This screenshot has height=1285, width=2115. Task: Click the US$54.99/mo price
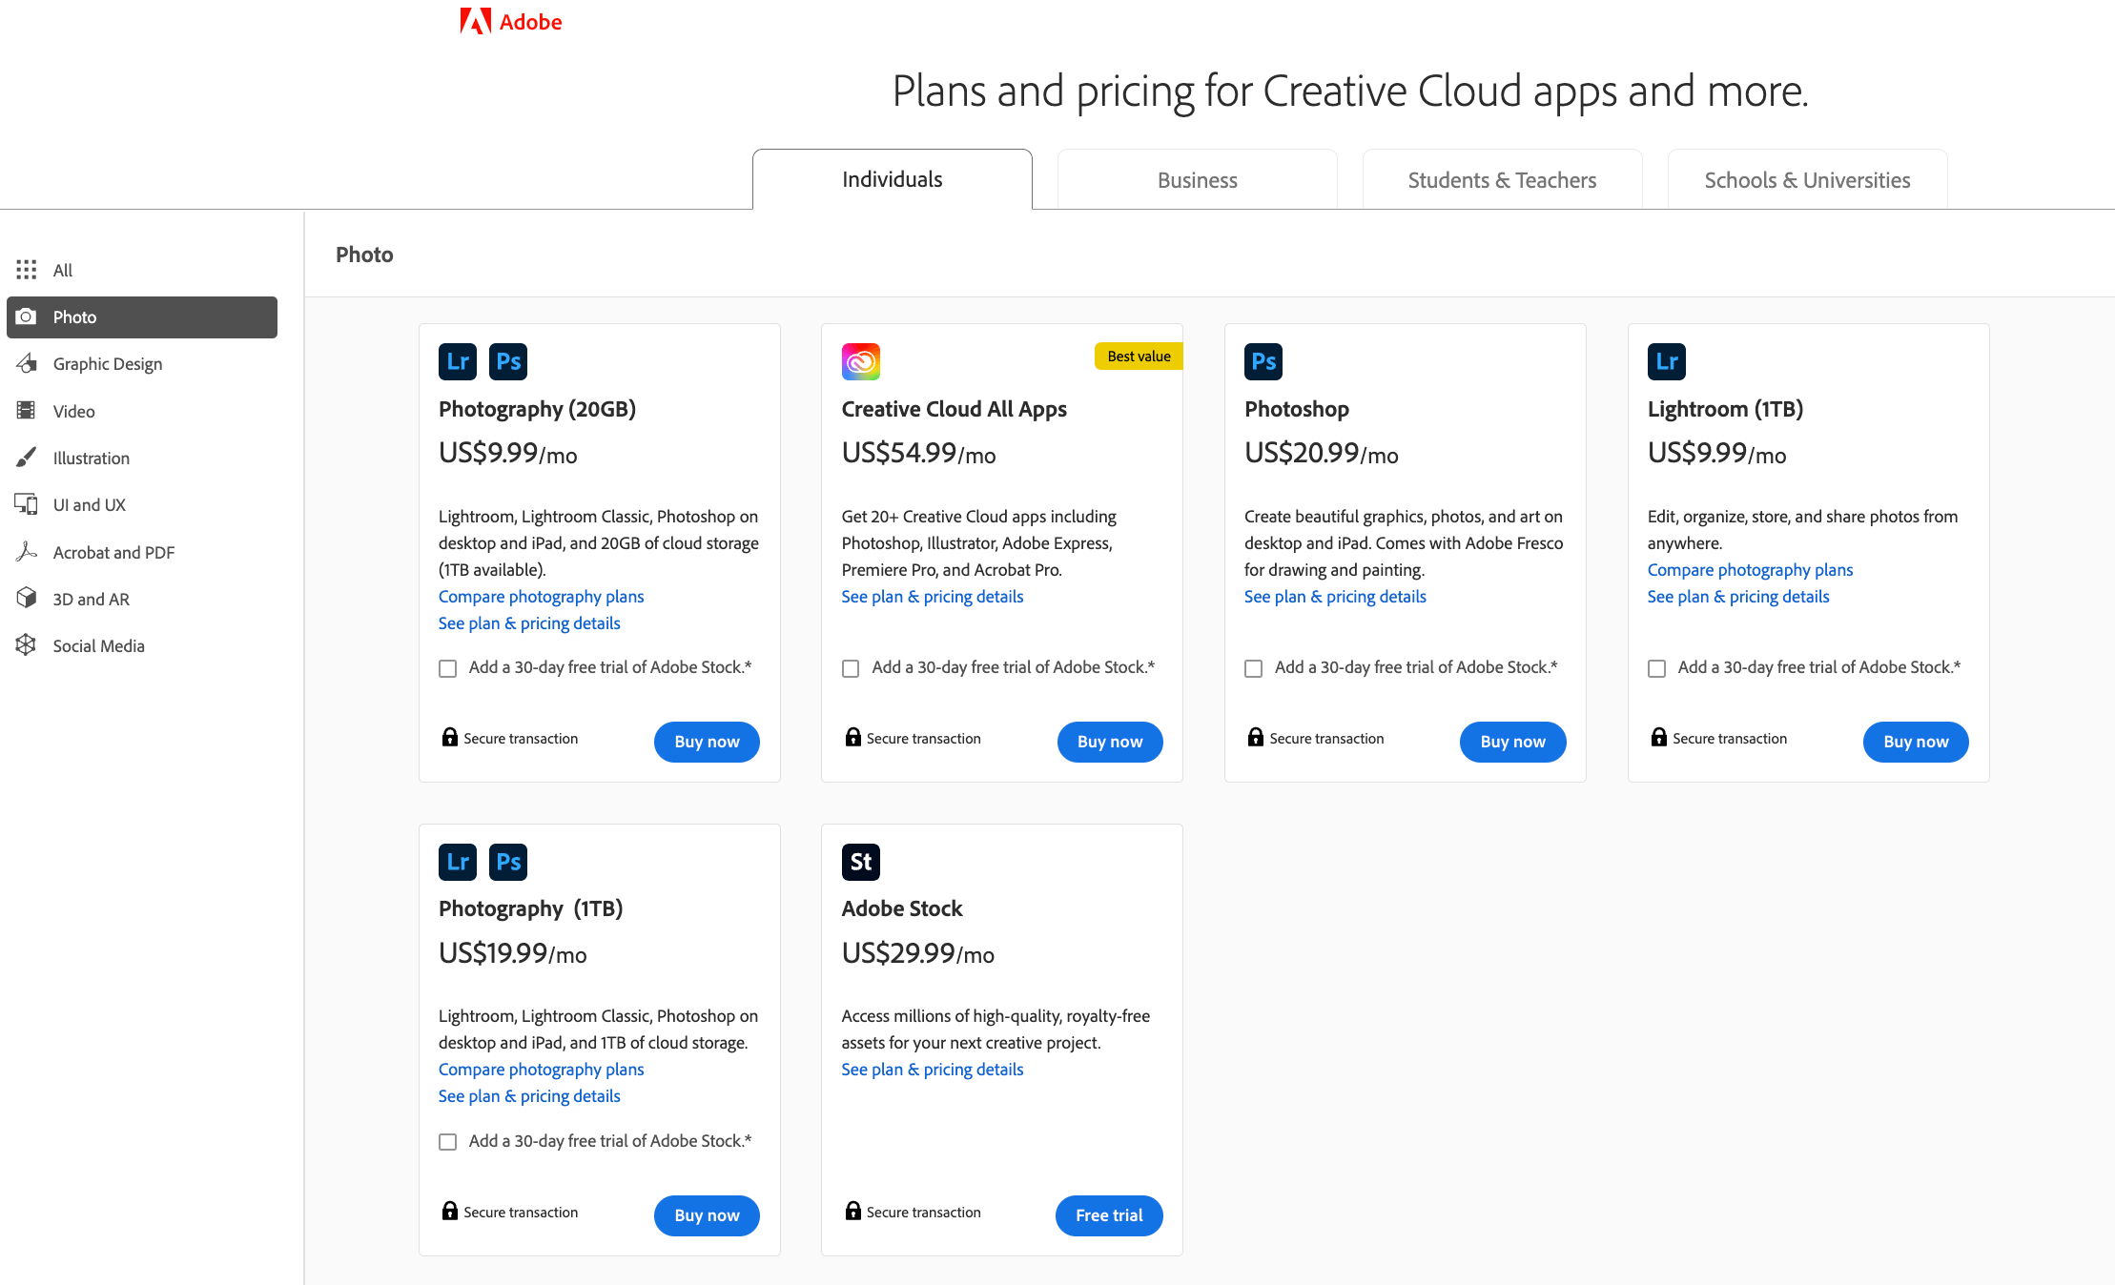point(919,453)
